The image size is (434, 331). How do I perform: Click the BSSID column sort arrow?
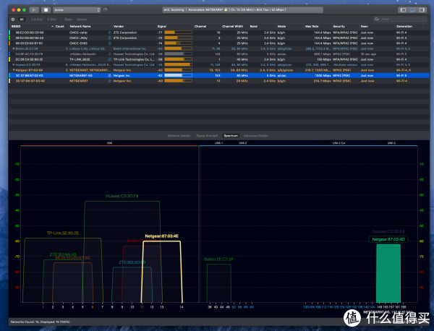click(52, 26)
